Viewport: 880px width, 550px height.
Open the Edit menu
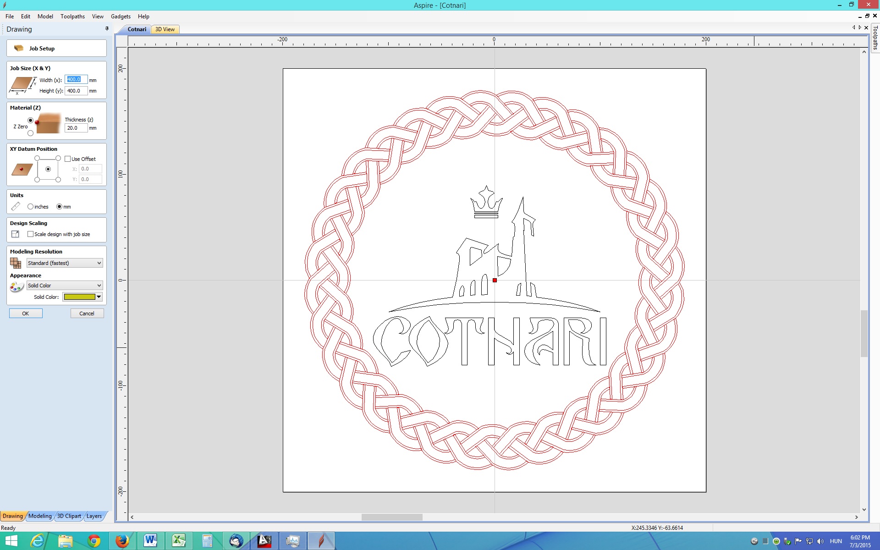pyautogui.click(x=26, y=16)
